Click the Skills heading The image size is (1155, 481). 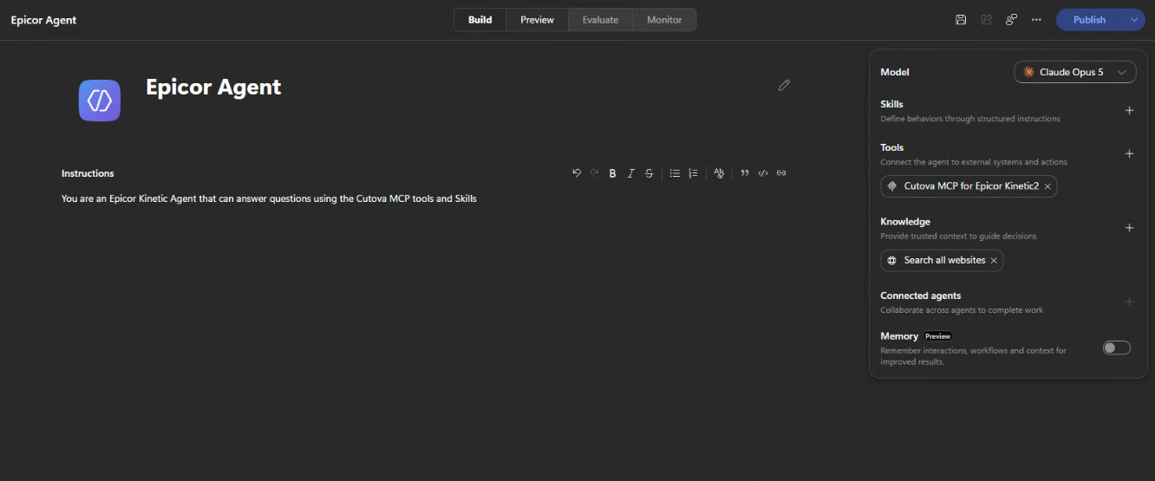[x=891, y=104]
